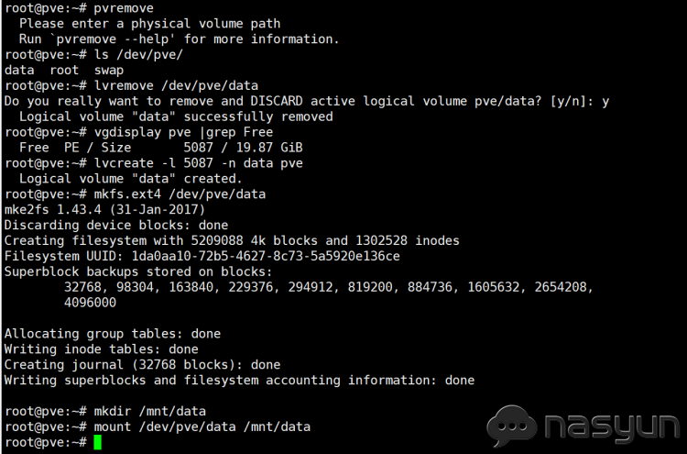The width and height of the screenshot is (687, 454).
Task: Click the superblock backup number 4096000
Action: pos(90,303)
